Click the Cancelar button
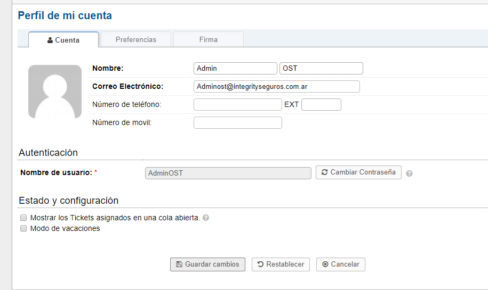This screenshot has height=290, width=488. click(340, 264)
